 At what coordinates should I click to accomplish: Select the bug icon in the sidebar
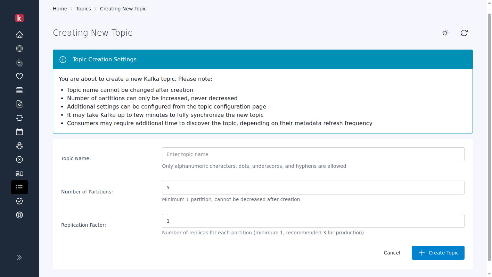point(19,146)
